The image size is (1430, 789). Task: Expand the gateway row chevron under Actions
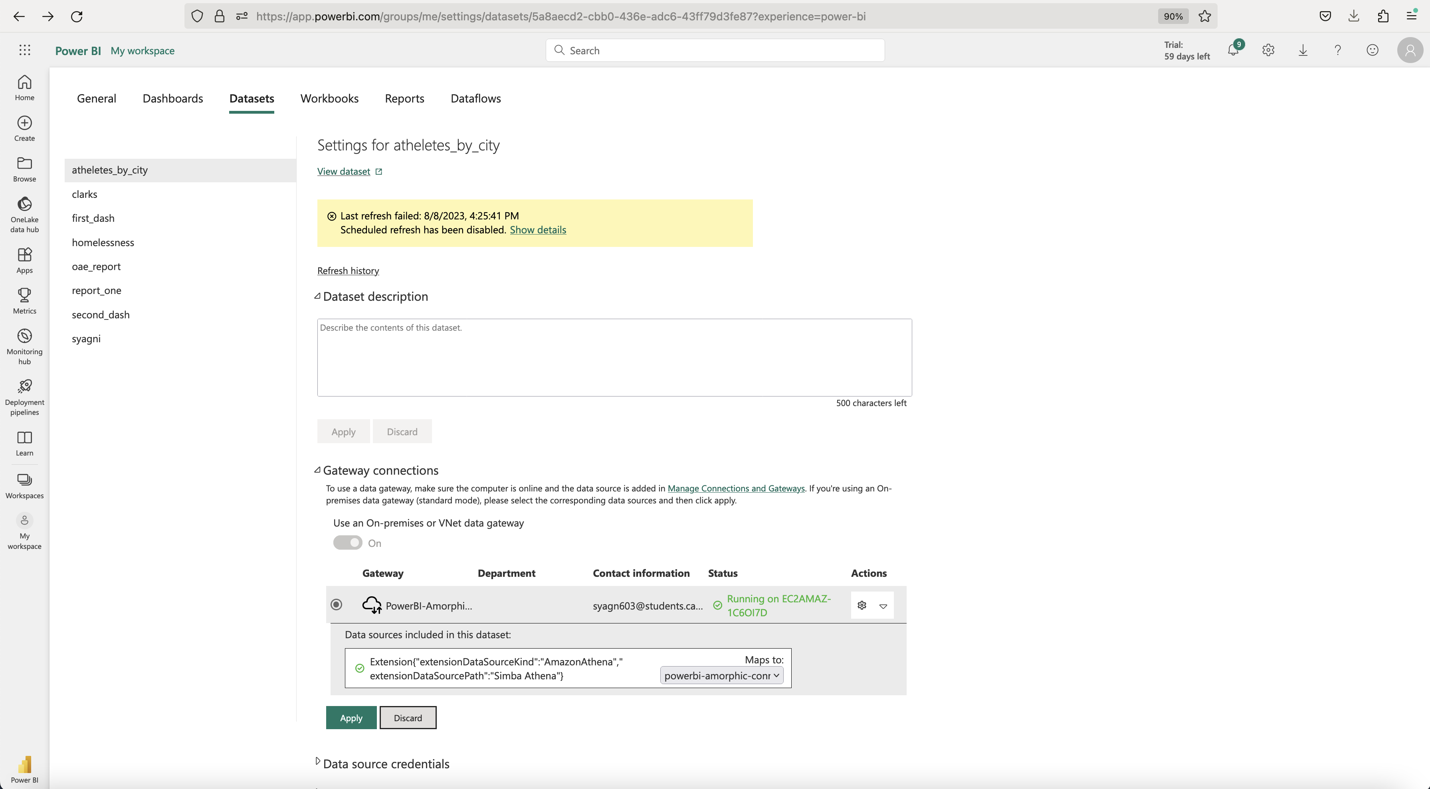coord(883,606)
